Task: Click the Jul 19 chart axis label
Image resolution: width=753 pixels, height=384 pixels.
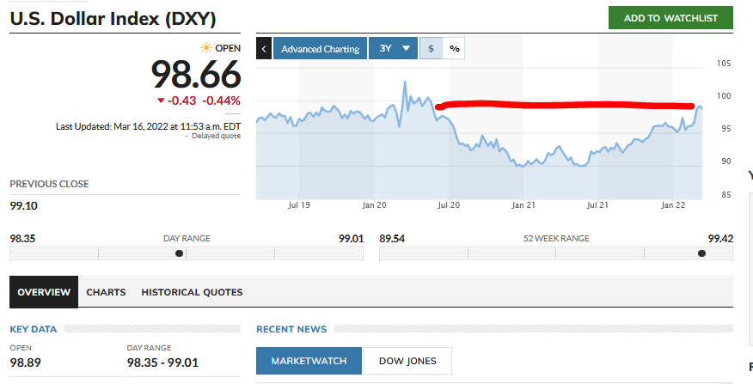Action: tap(298, 205)
